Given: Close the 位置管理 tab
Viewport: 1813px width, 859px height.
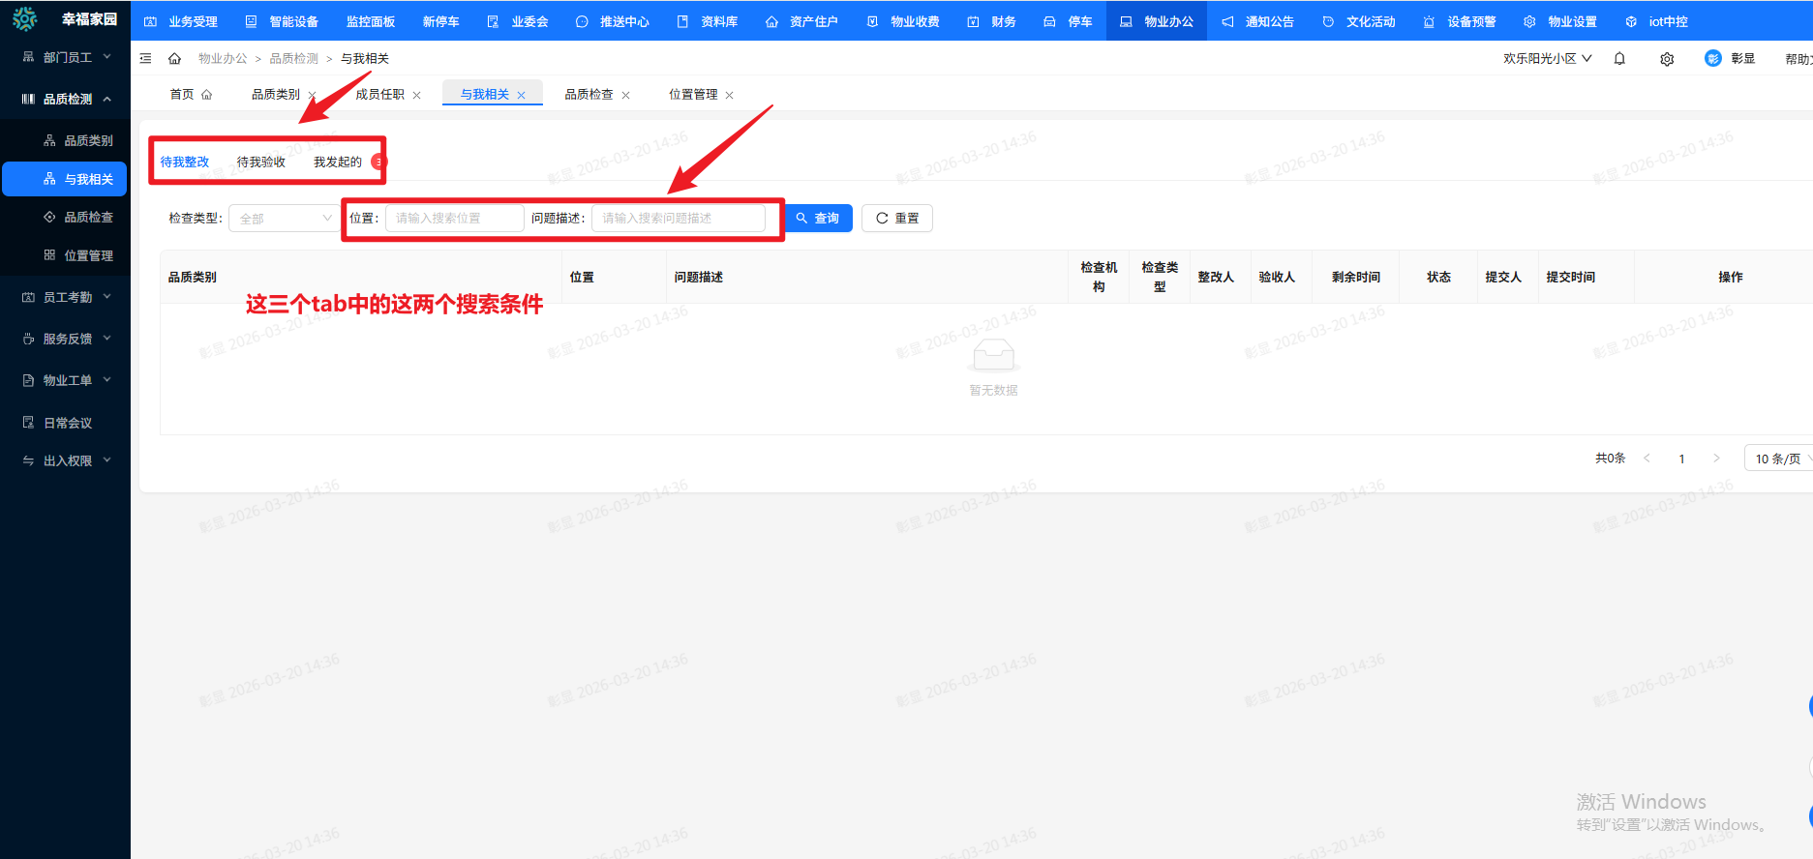Looking at the screenshot, I should [x=730, y=95].
